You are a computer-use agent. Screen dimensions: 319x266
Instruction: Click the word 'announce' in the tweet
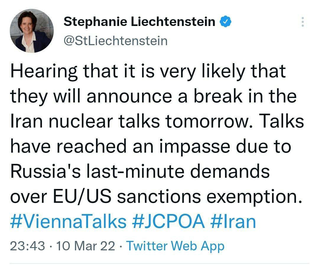click(129, 97)
